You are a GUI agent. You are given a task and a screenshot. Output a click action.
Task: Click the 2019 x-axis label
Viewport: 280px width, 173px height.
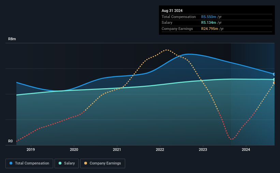tap(31, 150)
